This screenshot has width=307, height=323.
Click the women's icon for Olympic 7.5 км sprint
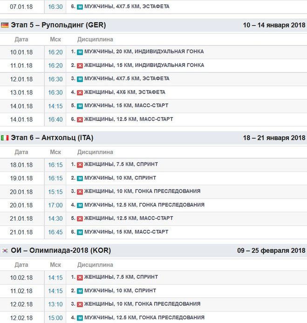tap(80, 277)
